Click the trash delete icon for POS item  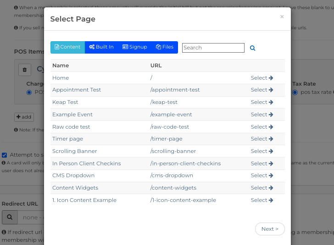[x=25, y=70]
